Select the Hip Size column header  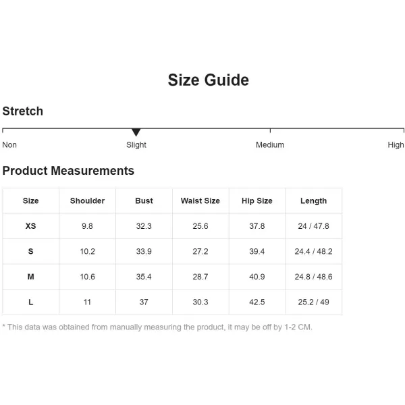tap(257, 200)
